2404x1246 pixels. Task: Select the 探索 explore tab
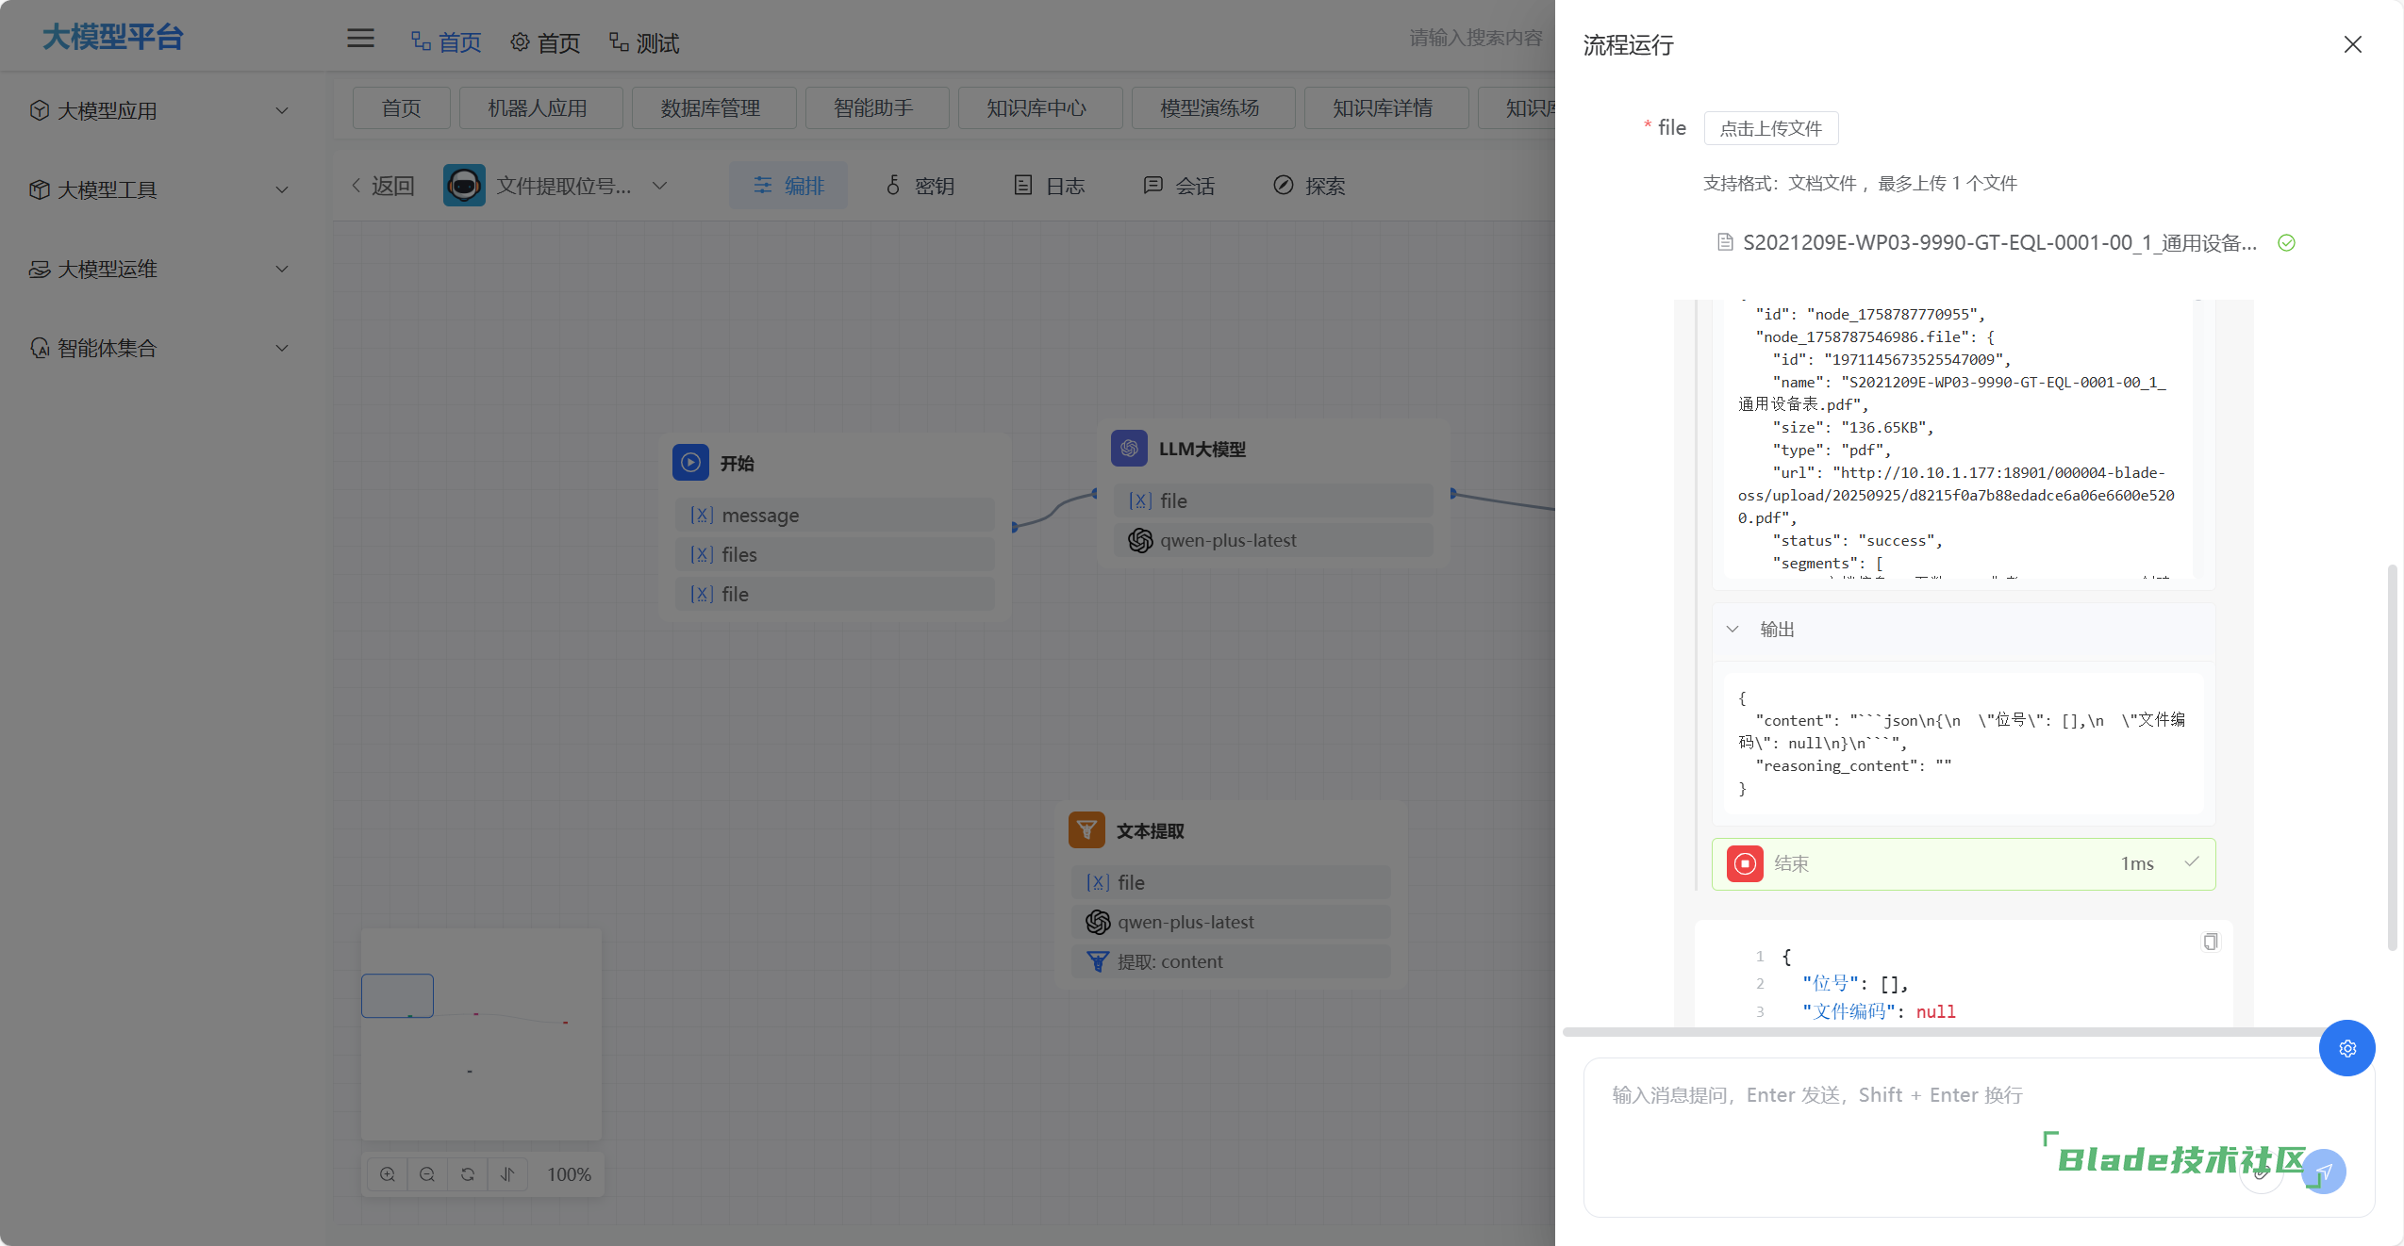pyautogui.click(x=1310, y=186)
